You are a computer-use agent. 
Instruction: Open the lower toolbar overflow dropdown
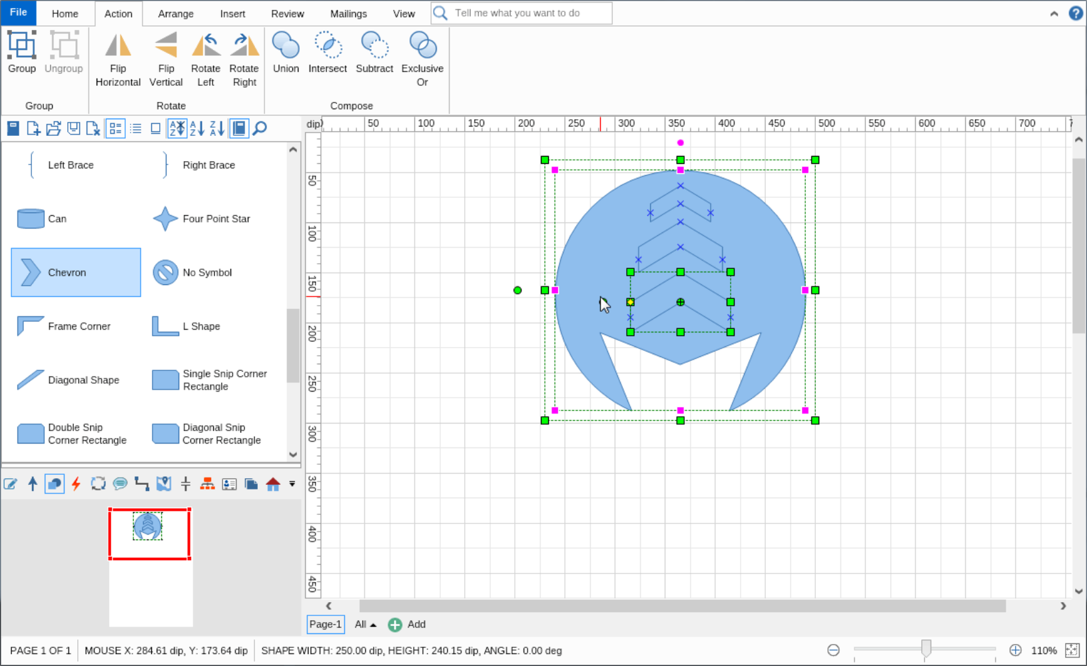click(292, 484)
